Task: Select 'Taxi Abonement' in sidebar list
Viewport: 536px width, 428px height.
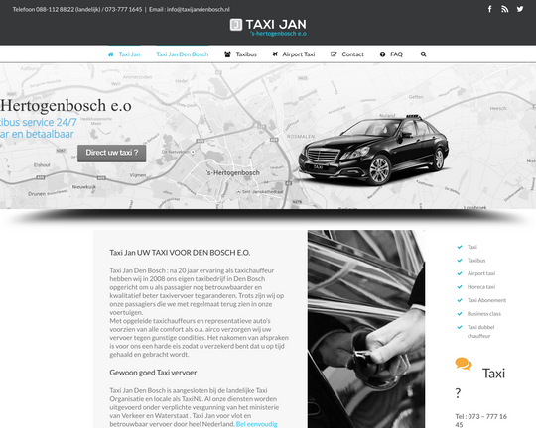Action: 486,300
